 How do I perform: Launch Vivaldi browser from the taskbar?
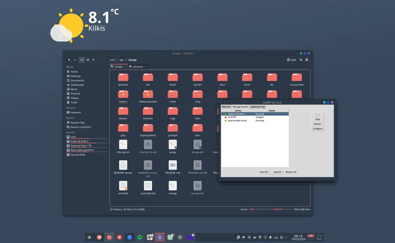coord(119,237)
